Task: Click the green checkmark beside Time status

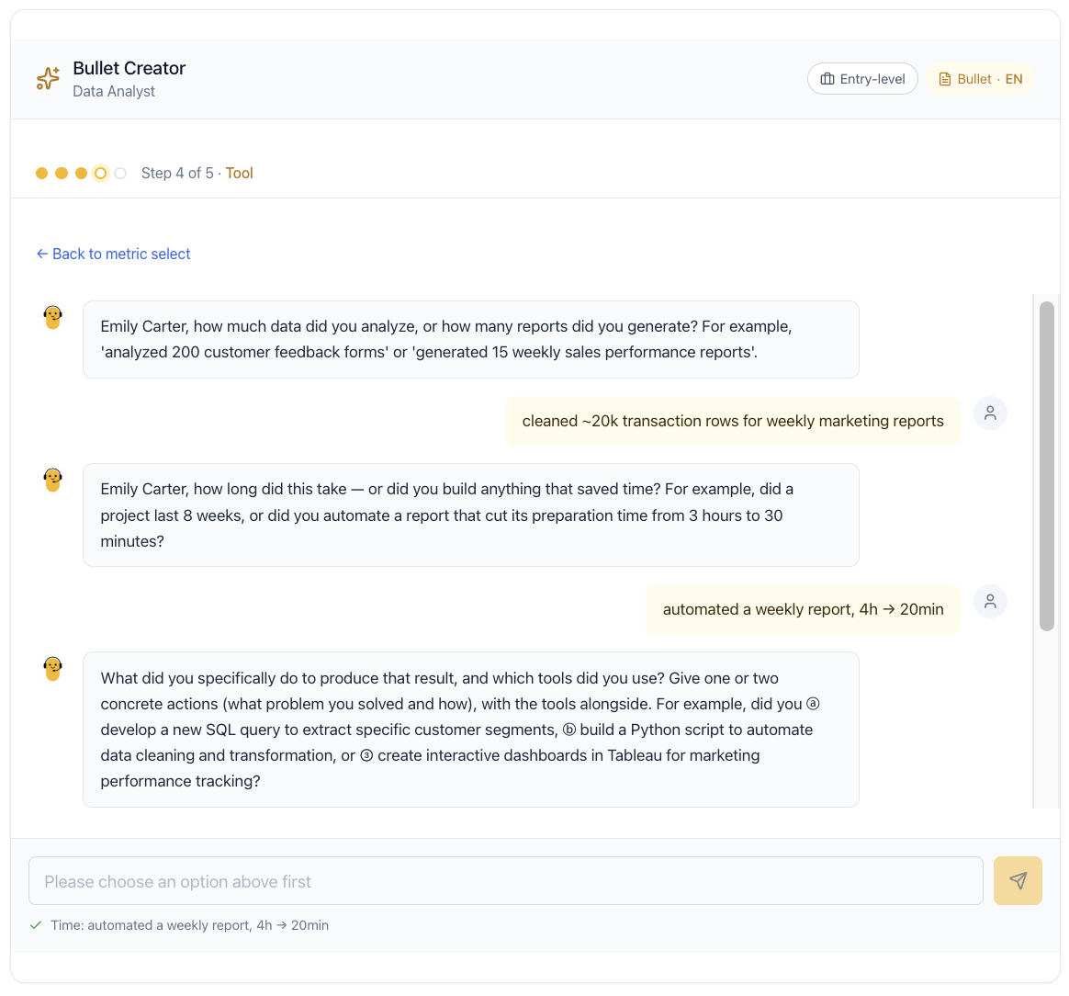Action: coord(36,925)
